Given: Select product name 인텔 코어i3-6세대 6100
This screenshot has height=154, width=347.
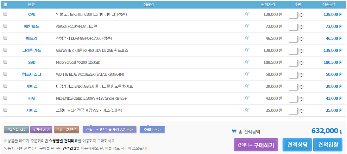Looking at the screenshot, I should [x=91, y=15].
